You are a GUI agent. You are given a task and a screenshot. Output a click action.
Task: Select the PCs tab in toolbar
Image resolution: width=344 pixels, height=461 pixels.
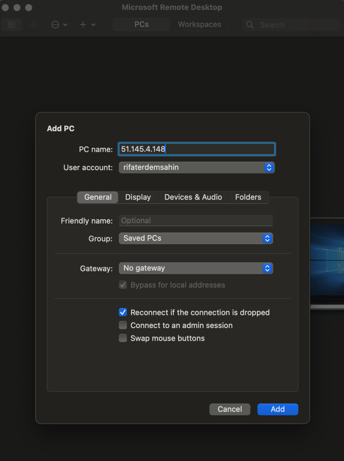141,24
